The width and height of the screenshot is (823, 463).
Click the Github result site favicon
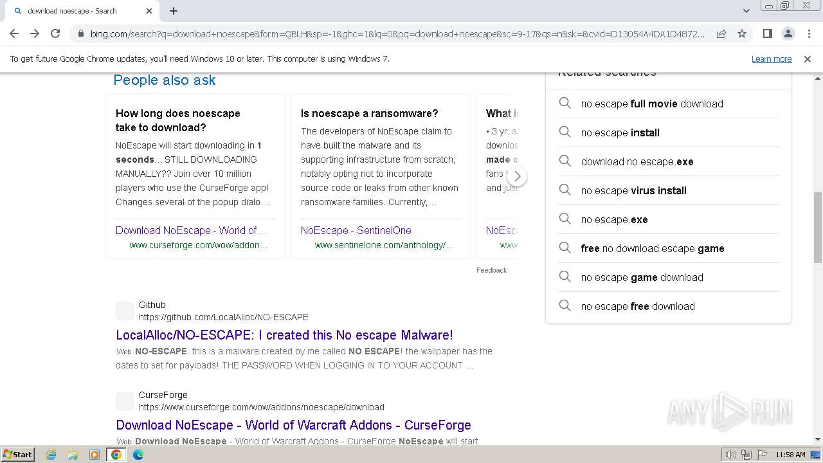coord(125,311)
